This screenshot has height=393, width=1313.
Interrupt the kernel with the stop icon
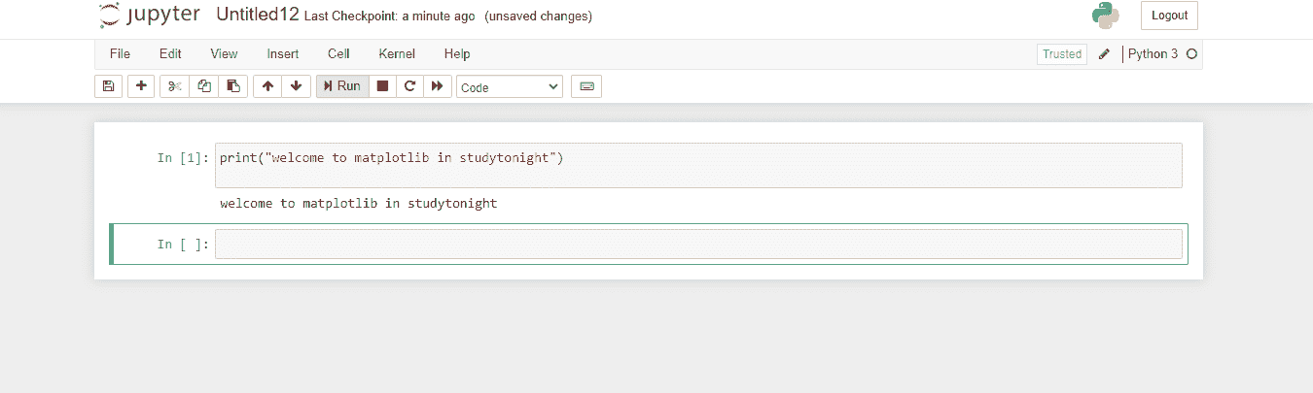click(x=382, y=86)
